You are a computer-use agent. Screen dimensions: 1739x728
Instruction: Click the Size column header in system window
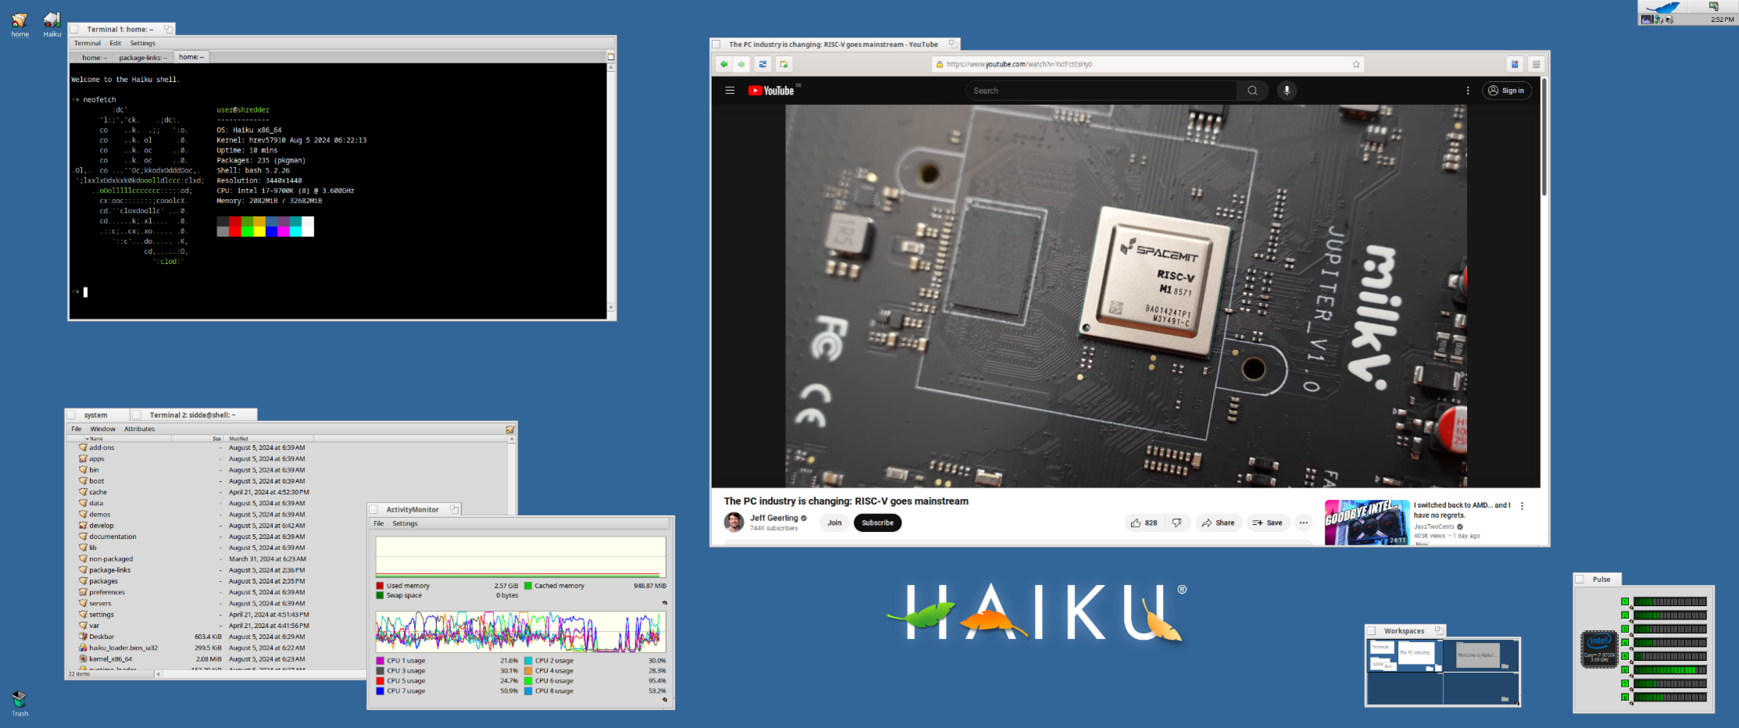click(x=198, y=438)
